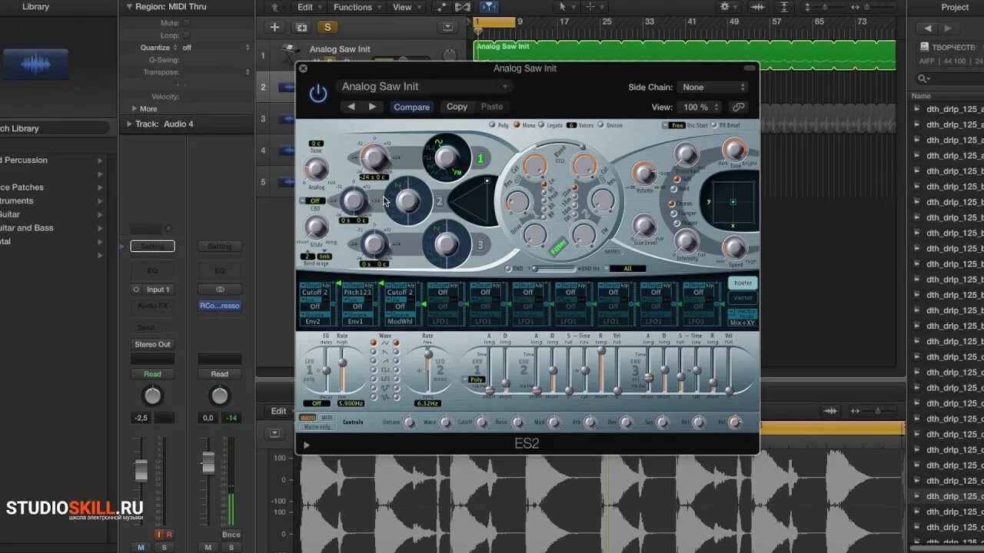Open the CBD Off dropdown in ES2

coord(314,200)
